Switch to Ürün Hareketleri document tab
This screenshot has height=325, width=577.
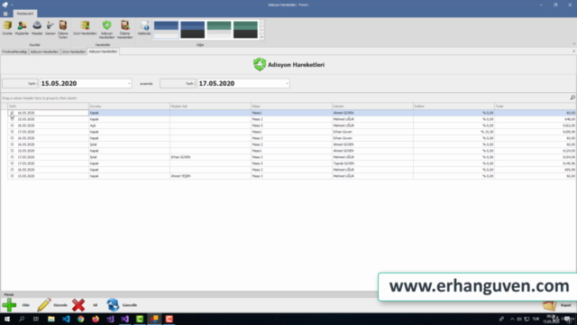tap(74, 51)
